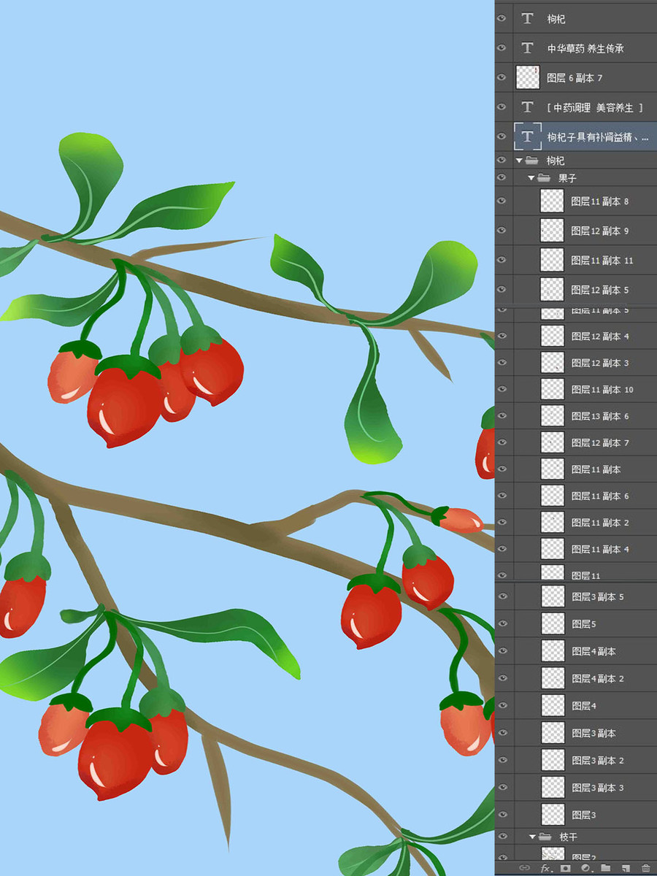Image resolution: width=657 pixels, height=876 pixels.
Task: Select the layer named 图层 11 副本
Action: [x=596, y=469]
